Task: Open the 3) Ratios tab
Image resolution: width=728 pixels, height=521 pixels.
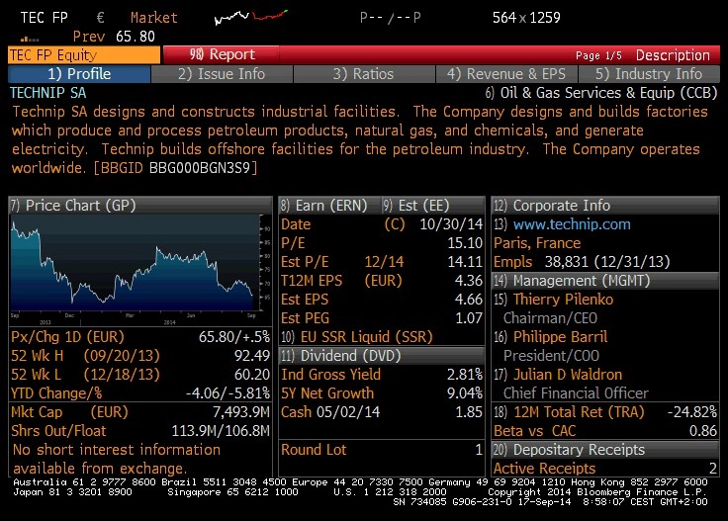Action: pos(364,74)
